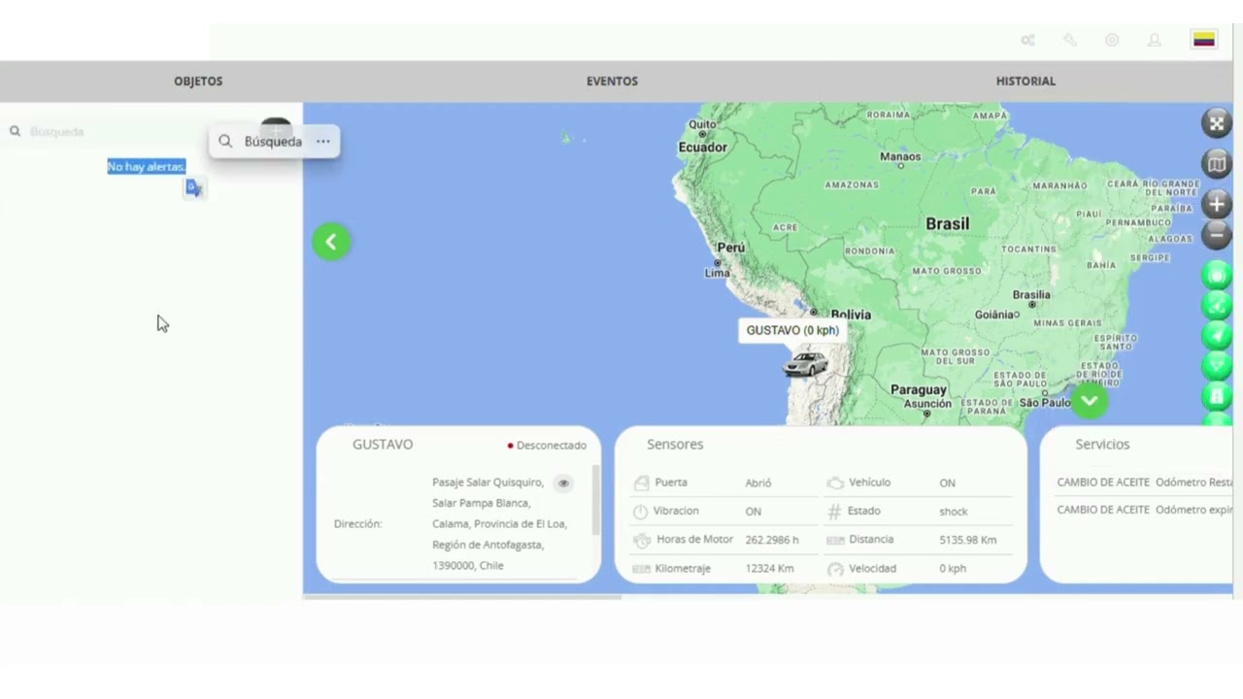Zoom out with the minus button
1243x699 pixels.
click(x=1217, y=235)
